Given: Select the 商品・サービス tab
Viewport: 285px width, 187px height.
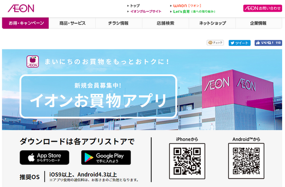Looking at the screenshot, I should click(x=72, y=23).
